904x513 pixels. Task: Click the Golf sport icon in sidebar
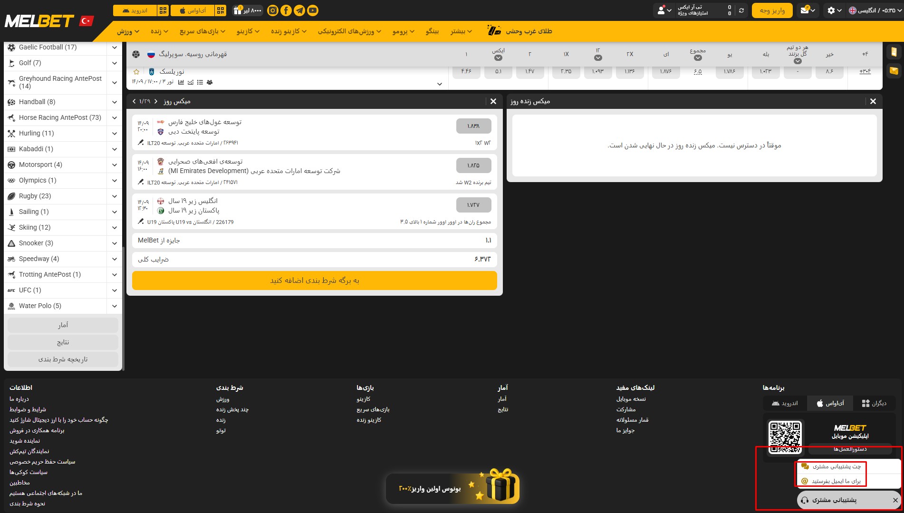coord(11,63)
